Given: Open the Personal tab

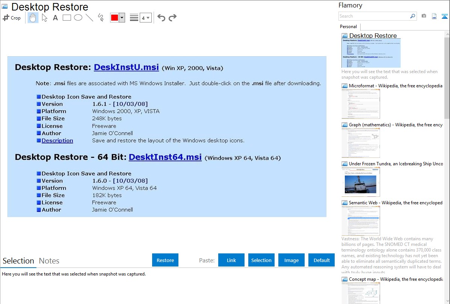Looking at the screenshot, I should (x=348, y=27).
